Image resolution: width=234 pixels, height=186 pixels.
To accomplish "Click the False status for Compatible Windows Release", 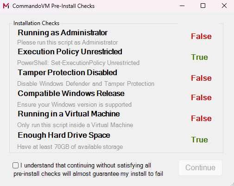I will coord(201,97).
